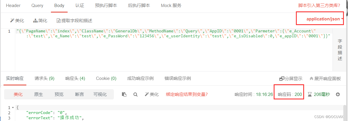Click the response panel vertical scrollbar

tap(345, 113)
